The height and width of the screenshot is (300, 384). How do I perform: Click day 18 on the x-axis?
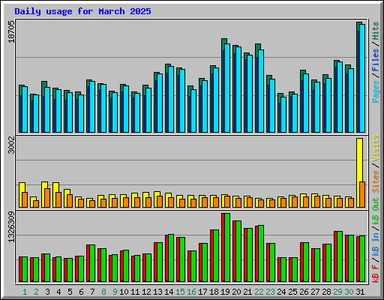214,292
